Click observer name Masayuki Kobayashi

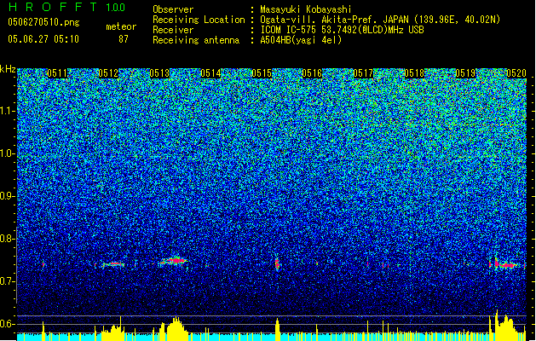(306, 9)
